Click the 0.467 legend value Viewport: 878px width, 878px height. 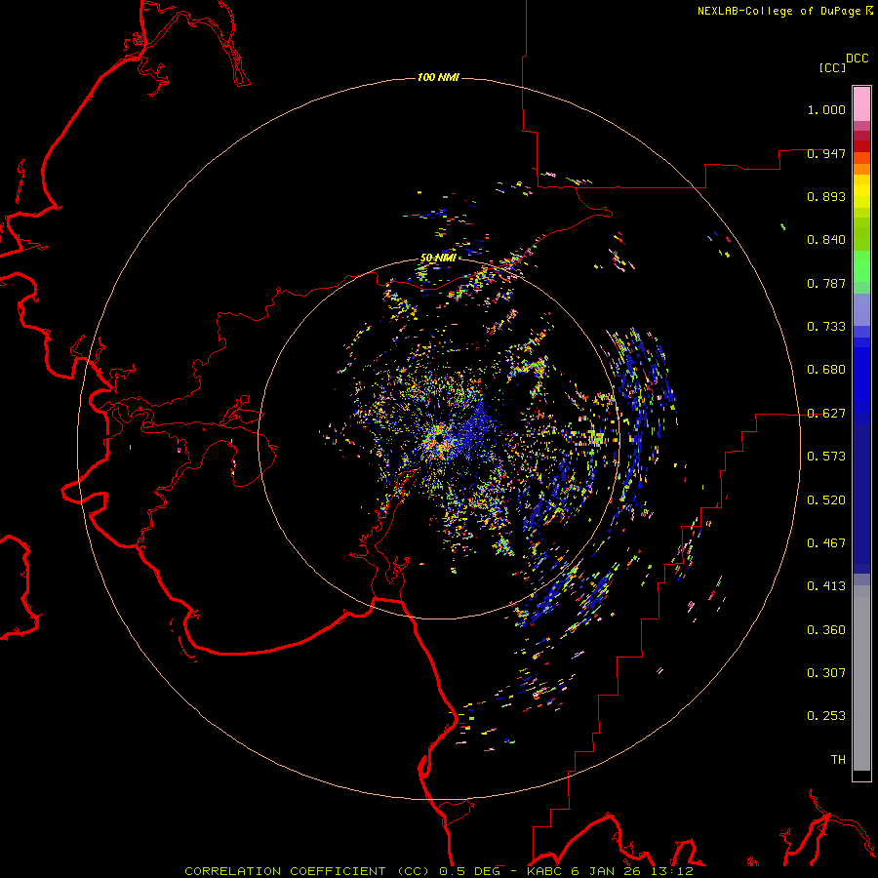pos(826,543)
